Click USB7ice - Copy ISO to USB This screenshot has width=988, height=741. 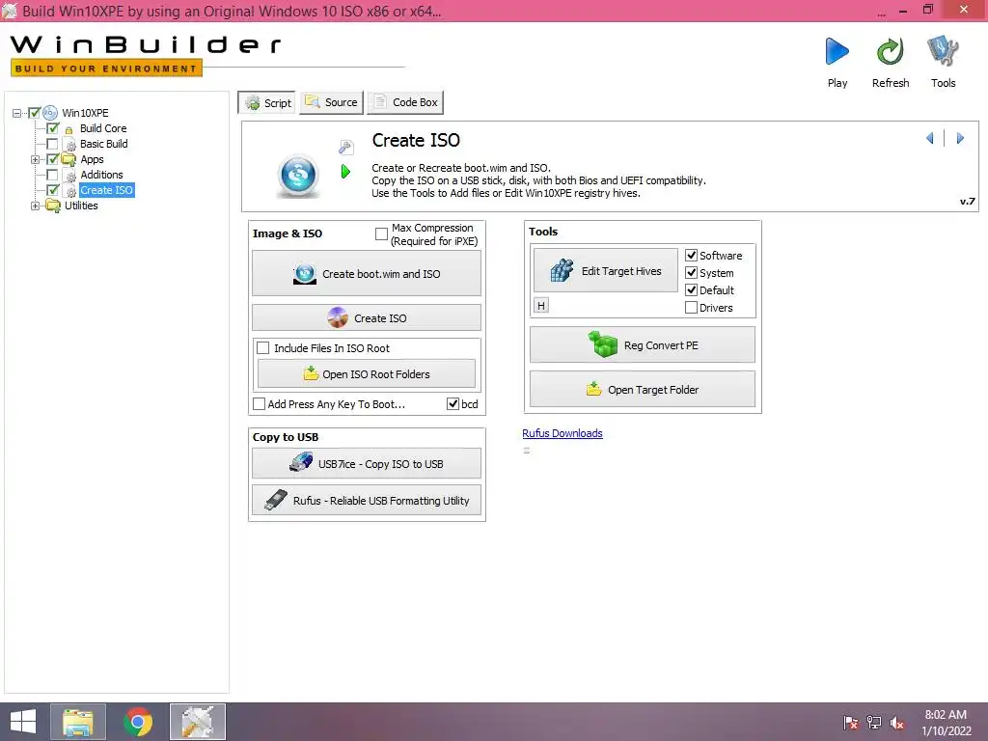click(x=367, y=464)
